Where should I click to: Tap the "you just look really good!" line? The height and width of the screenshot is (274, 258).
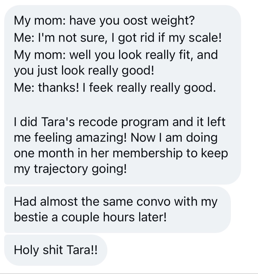(x=84, y=71)
